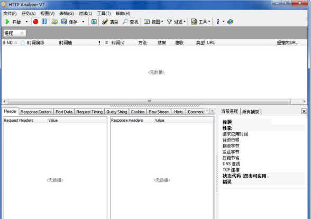Screen dimensions: 311x219
Task: Click the Redirect URL (重定向URL) column header
Action: coord(287,43)
